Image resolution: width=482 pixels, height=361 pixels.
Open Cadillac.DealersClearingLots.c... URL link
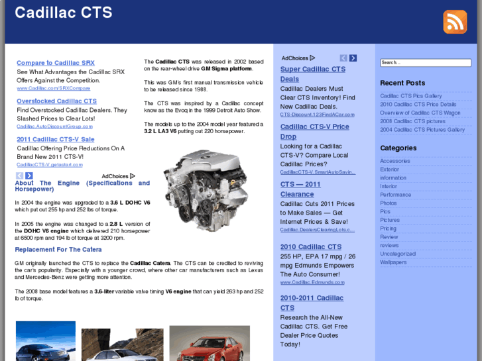317,230
